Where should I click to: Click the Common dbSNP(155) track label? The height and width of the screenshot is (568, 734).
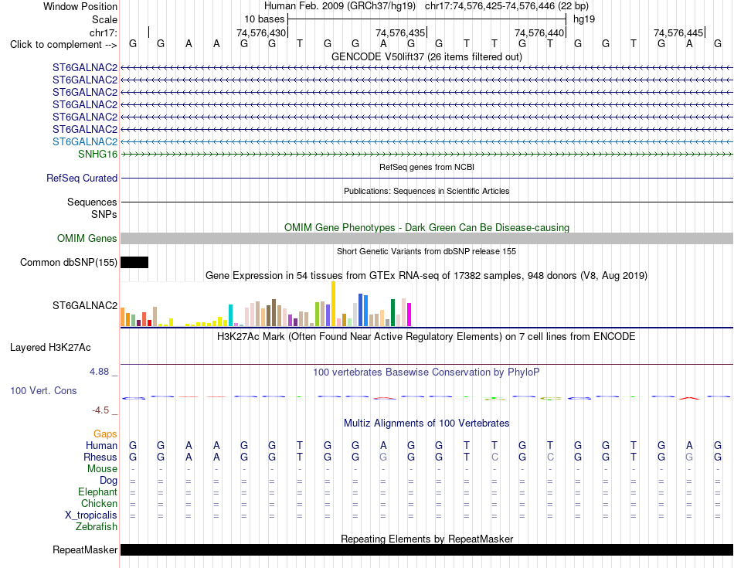coord(69,262)
